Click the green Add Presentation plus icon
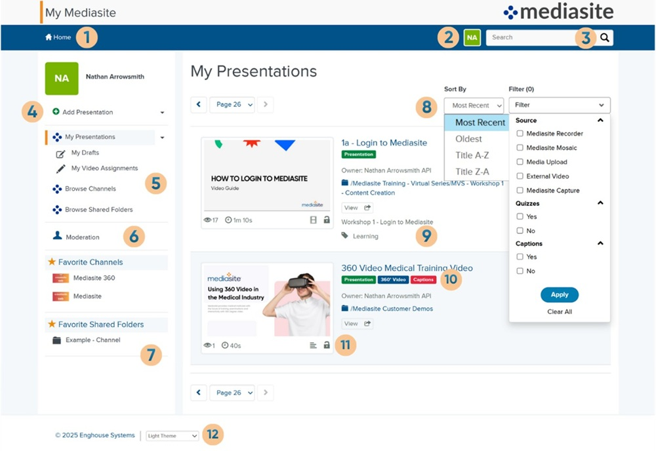Screen dimensions: 656x451 (x=56, y=112)
